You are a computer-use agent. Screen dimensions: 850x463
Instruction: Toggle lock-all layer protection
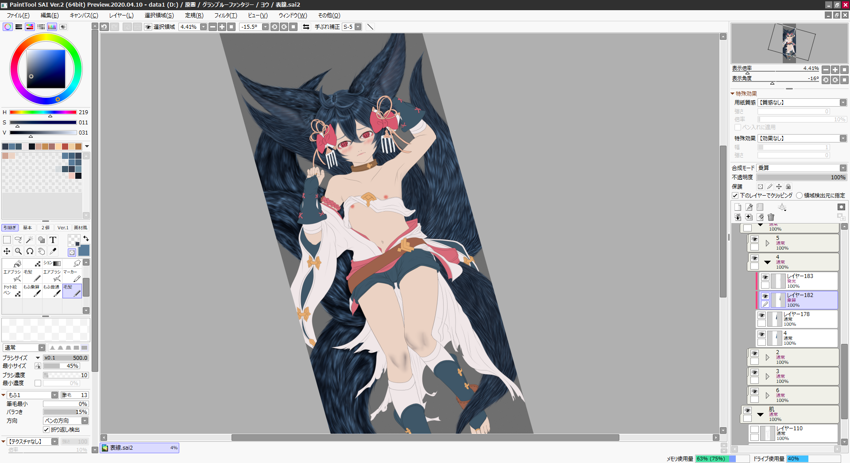click(x=788, y=186)
